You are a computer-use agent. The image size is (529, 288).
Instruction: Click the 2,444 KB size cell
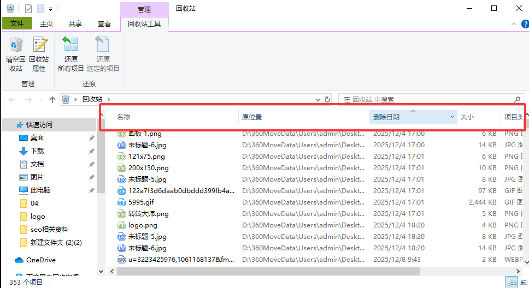click(x=483, y=202)
